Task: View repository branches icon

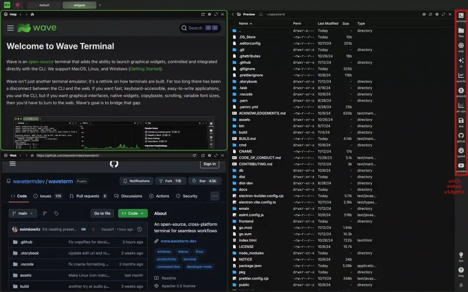Action: pos(45,213)
